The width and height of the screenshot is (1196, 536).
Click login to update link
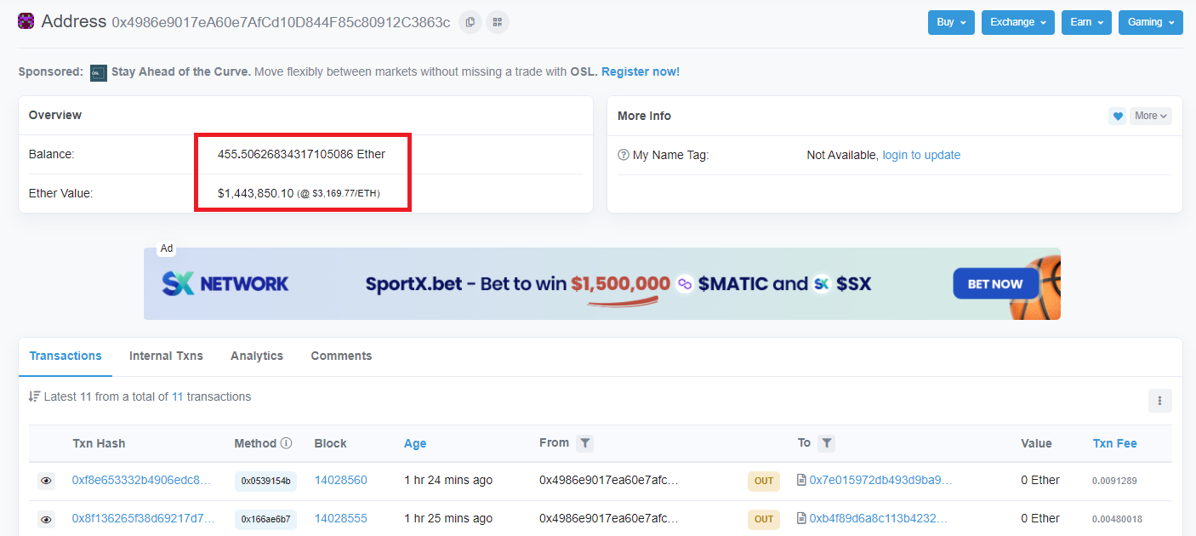(921, 155)
